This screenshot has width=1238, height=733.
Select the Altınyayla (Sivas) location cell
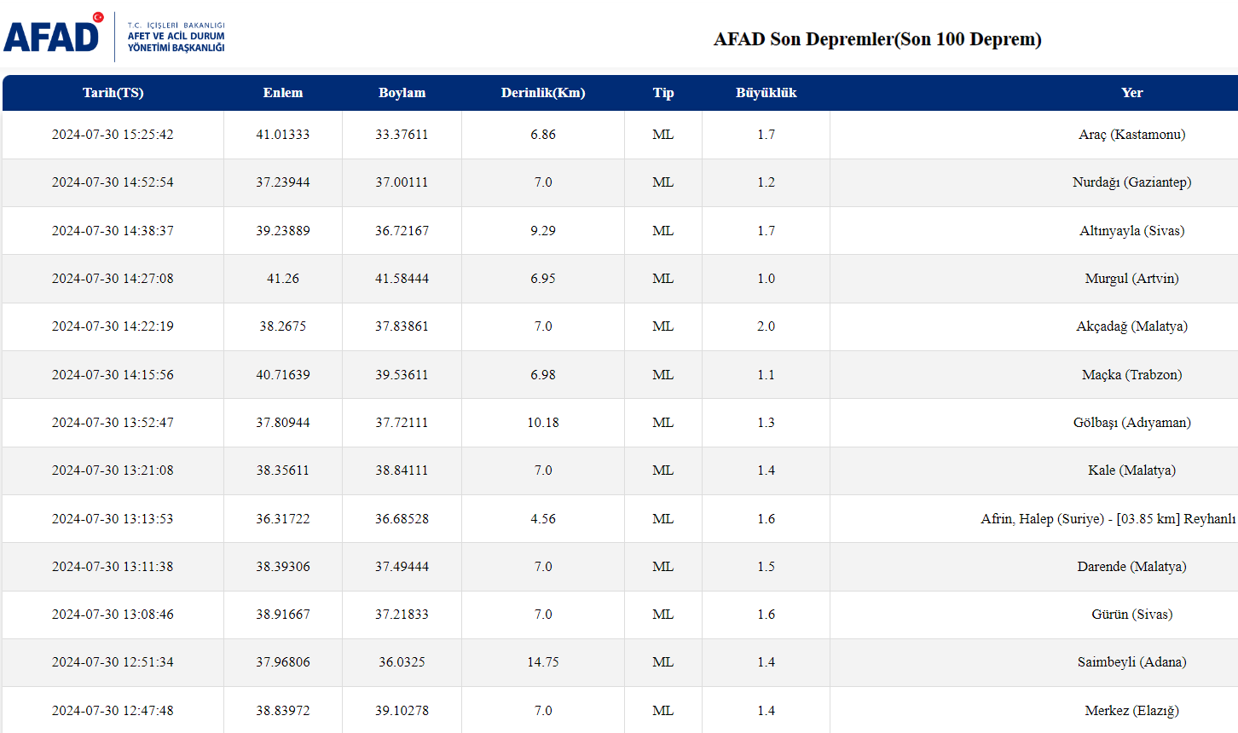[x=1132, y=231]
